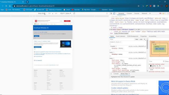Toggle the :hov element state
Screen dimensions: 169x95
click(x=137, y=39)
